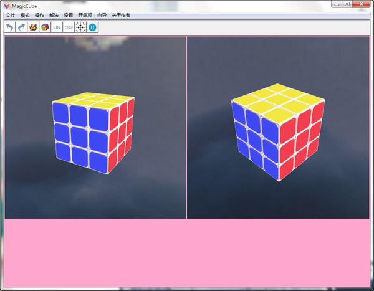Click the solved cube reset icon
This screenshot has height=291, width=374.
coord(46,27)
